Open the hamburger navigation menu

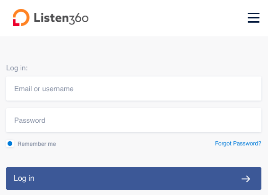pos(253,17)
